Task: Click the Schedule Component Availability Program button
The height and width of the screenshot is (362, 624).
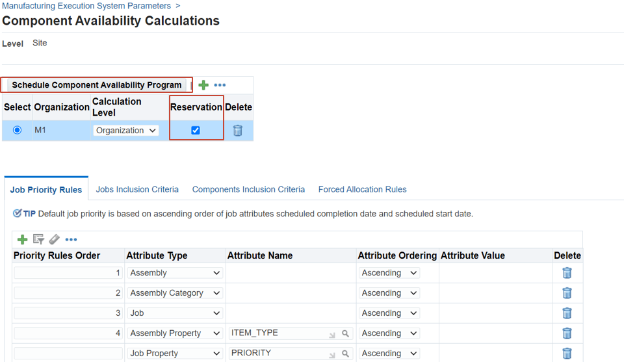Action: (x=97, y=85)
